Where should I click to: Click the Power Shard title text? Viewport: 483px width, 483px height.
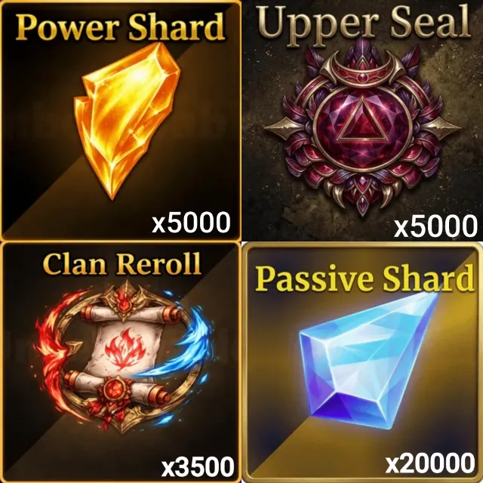pyautogui.click(x=121, y=26)
